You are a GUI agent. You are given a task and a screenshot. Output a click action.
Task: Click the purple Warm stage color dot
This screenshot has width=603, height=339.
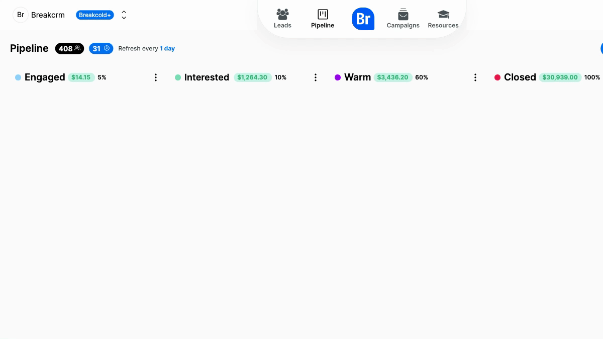(338, 77)
